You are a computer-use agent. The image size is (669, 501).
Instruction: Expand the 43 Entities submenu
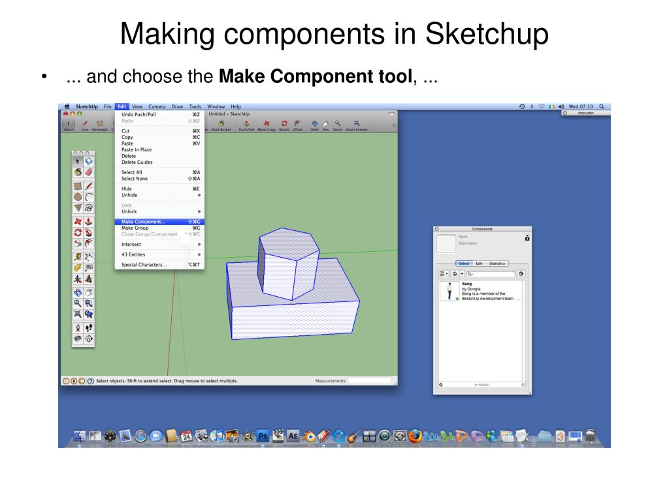pos(159,254)
